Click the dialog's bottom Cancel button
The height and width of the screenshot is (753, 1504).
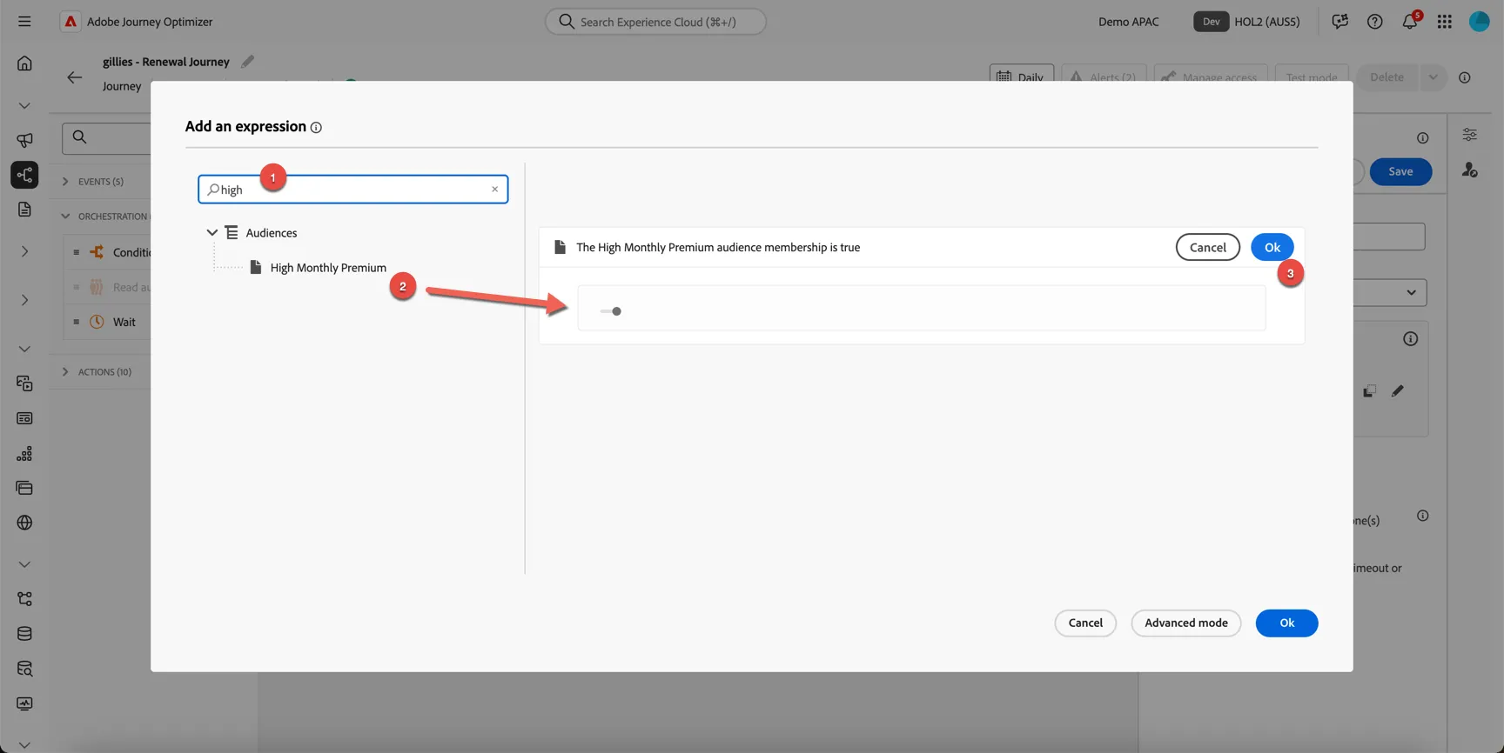pyautogui.click(x=1085, y=623)
